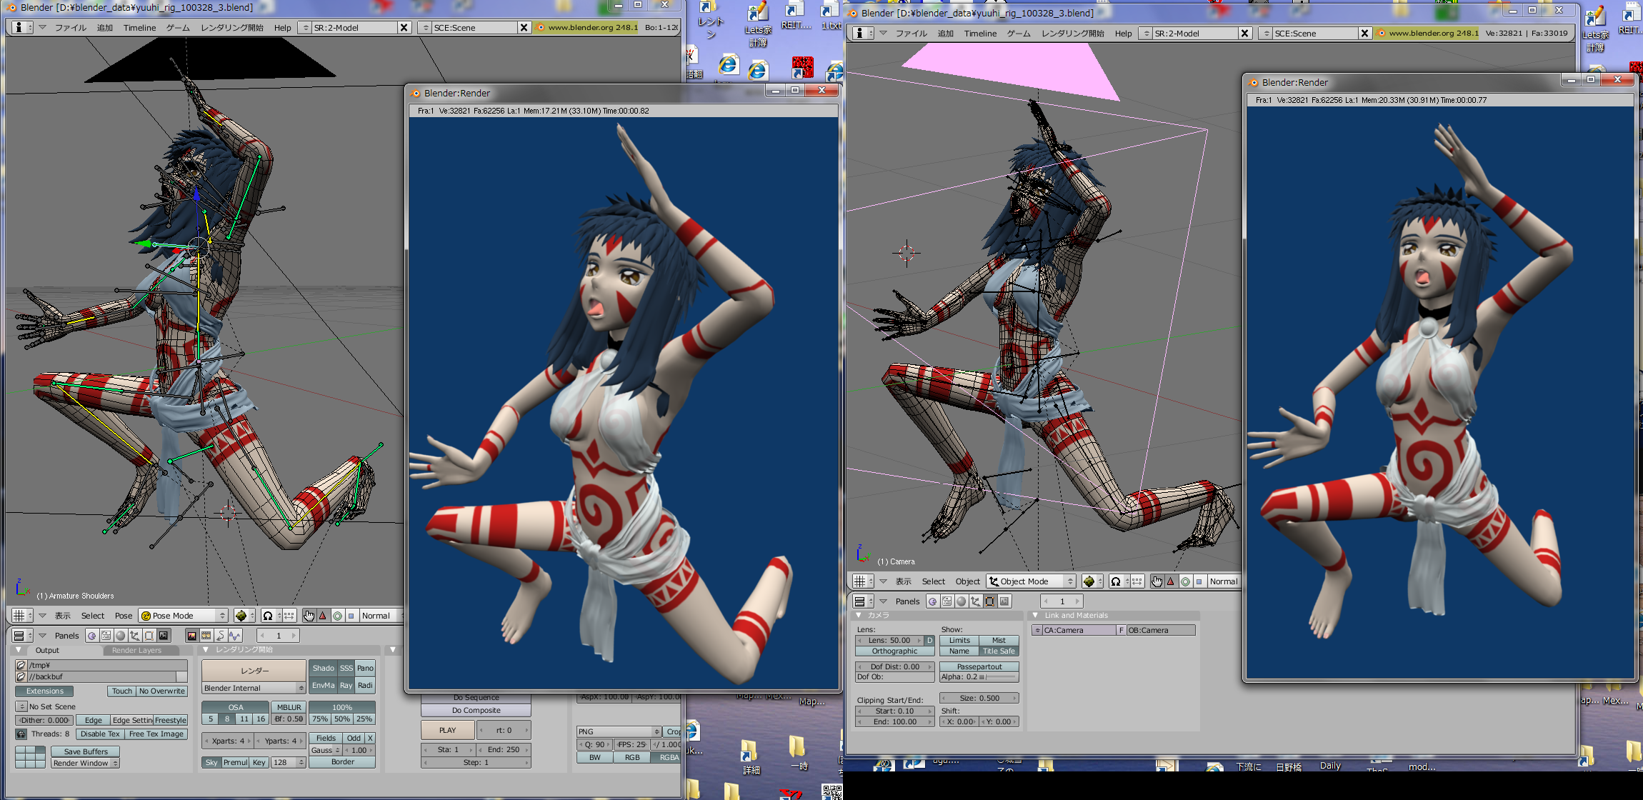Select Anim/playback buttons sub-context icon
The height and width of the screenshot is (800, 1643).
220,636
